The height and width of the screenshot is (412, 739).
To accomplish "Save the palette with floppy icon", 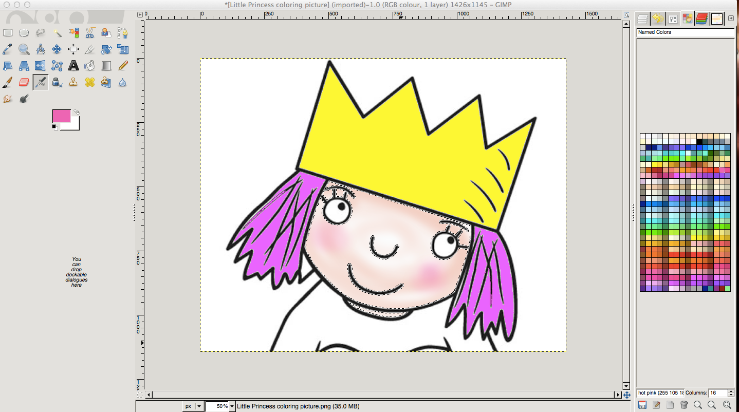I will click(642, 405).
